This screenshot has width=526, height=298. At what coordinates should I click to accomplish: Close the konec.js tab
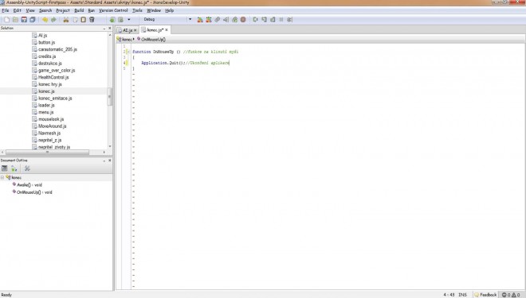point(167,29)
